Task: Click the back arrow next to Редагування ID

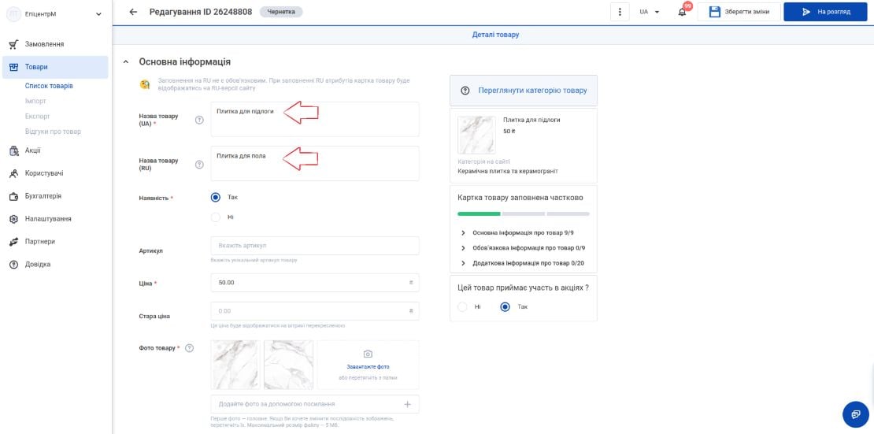Action: 132,12
